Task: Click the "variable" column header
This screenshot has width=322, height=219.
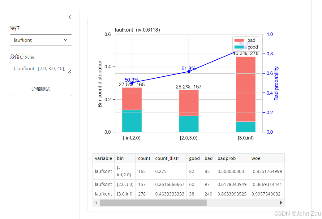Action: [x=103, y=158]
